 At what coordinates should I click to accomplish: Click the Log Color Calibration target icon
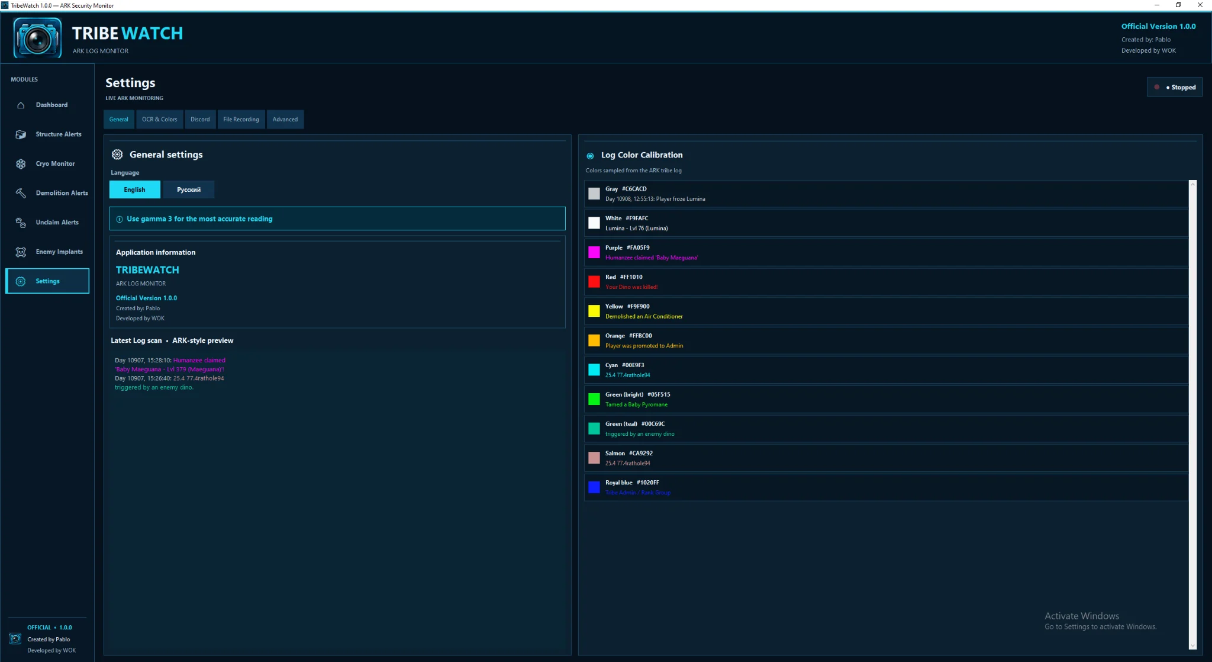[590, 156]
